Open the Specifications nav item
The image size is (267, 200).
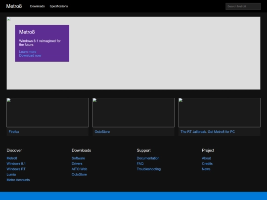(x=59, y=6)
